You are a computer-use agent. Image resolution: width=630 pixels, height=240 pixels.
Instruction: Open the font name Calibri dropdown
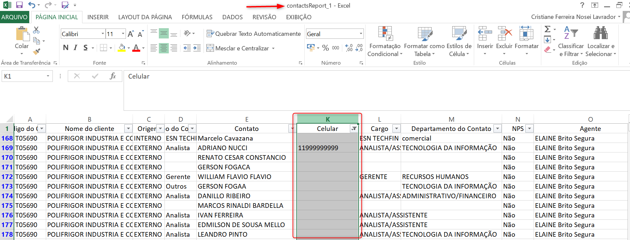tap(103, 34)
